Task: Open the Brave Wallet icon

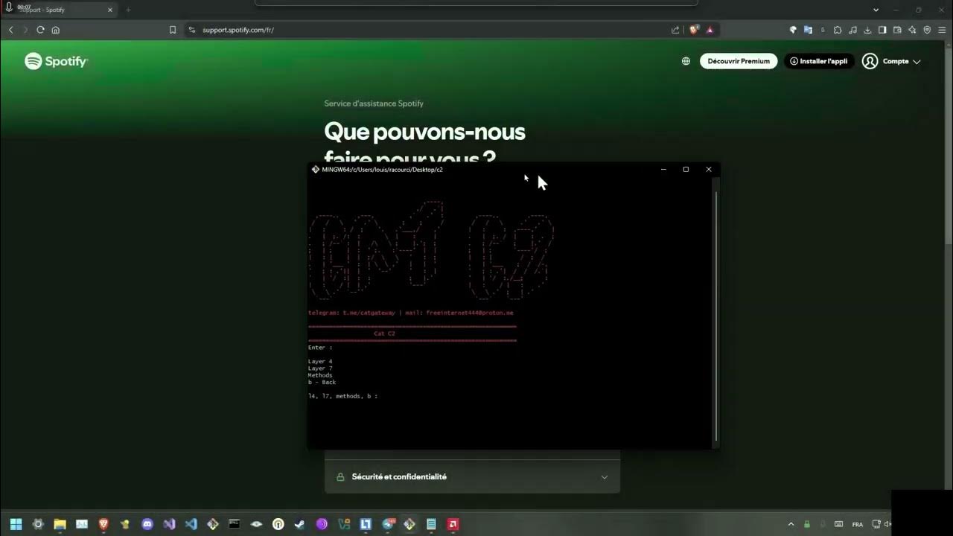Action: pyautogui.click(x=897, y=30)
